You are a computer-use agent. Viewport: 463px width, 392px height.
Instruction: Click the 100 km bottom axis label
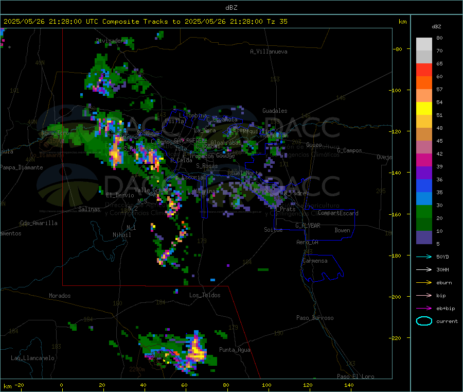tap(266, 385)
